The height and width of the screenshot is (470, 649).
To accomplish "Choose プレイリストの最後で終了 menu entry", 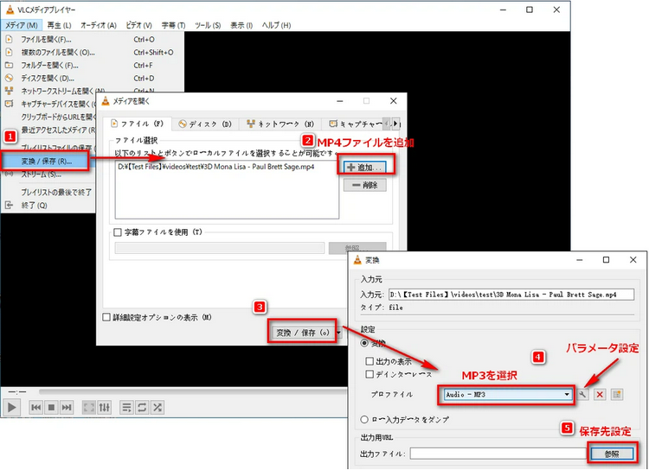I will [x=56, y=192].
